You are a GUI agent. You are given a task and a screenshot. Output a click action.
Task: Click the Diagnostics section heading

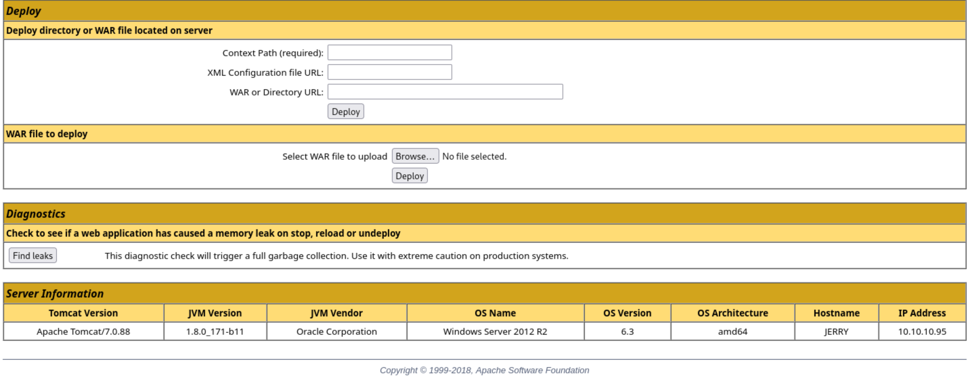(x=36, y=214)
